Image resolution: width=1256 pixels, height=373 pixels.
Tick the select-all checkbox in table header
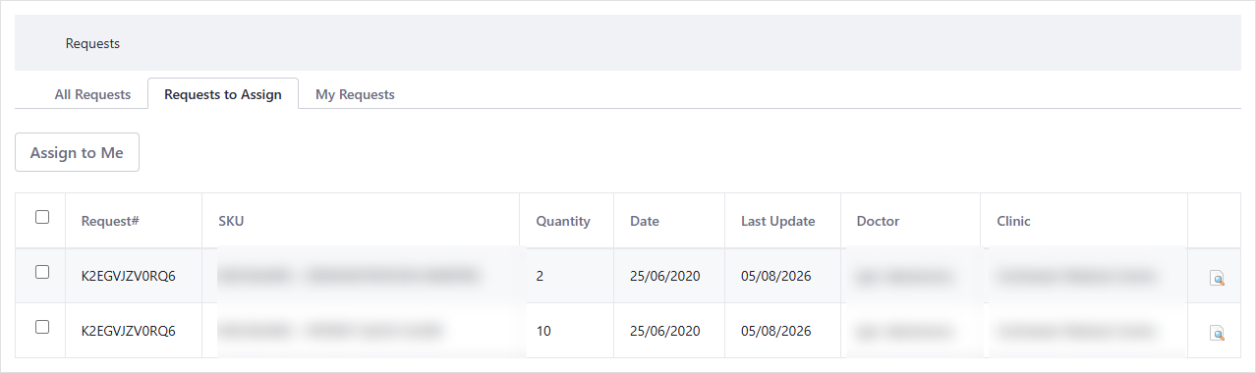[x=42, y=217]
